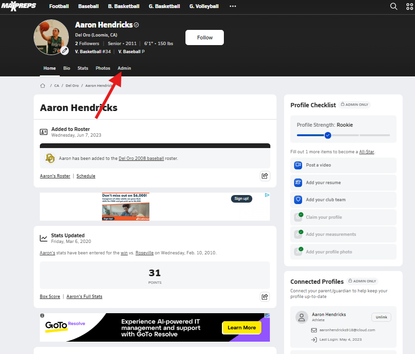Image resolution: width=415 pixels, height=354 pixels.
Task: Open the Stats tab
Action: pyautogui.click(x=83, y=68)
